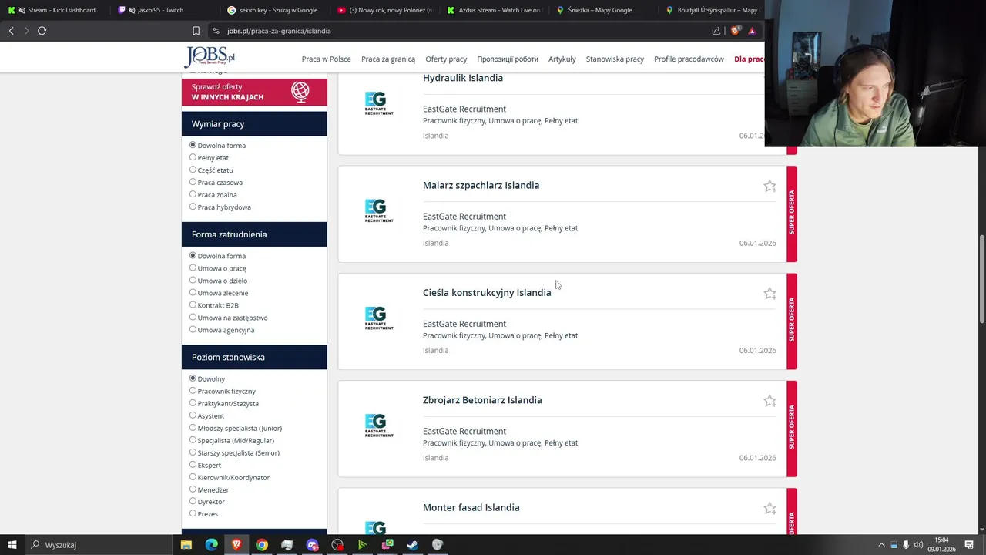The width and height of the screenshot is (986, 555).
Task: Click the globe icon on the red banner
Action: [300, 92]
